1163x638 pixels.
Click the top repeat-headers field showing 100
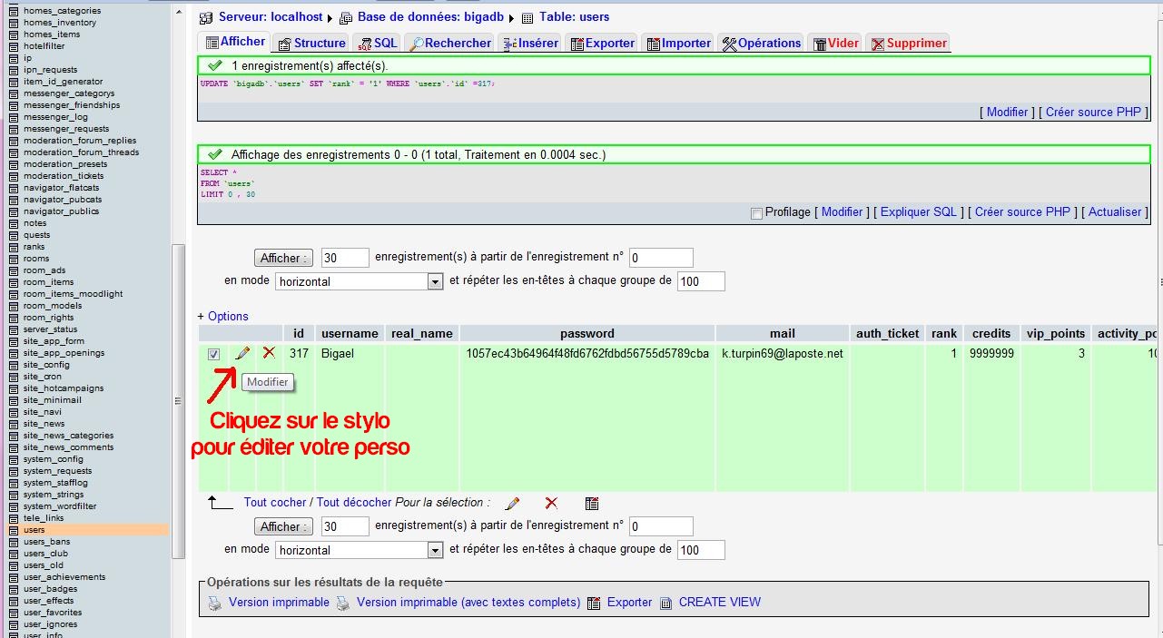point(701,281)
